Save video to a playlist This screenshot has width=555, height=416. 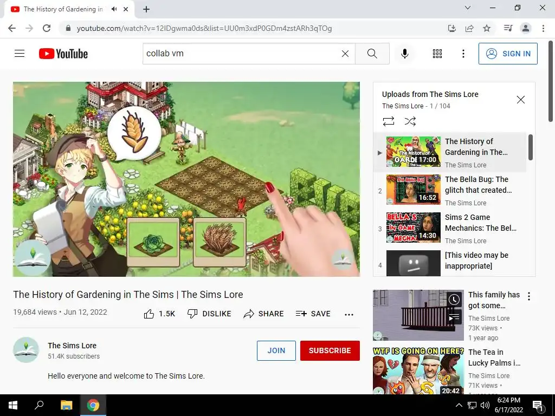click(313, 314)
